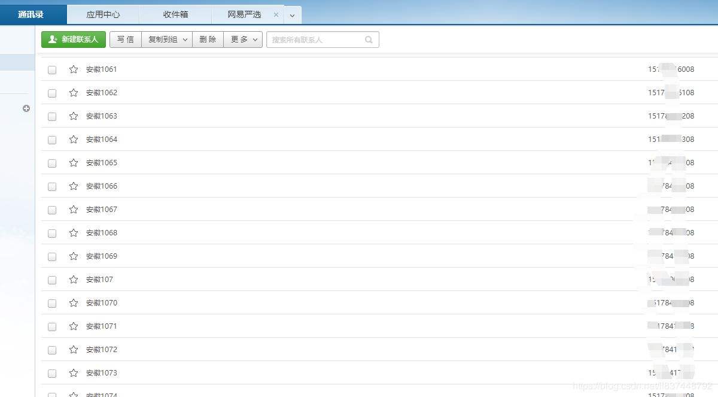Open contact name 安徽1062
Viewport: 718px width, 397px height.
tap(102, 93)
